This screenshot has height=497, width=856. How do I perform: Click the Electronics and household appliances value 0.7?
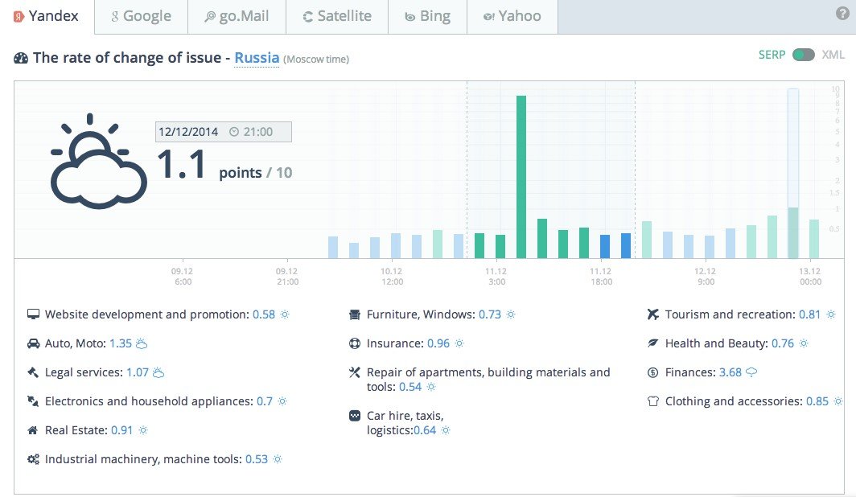tap(265, 401)
